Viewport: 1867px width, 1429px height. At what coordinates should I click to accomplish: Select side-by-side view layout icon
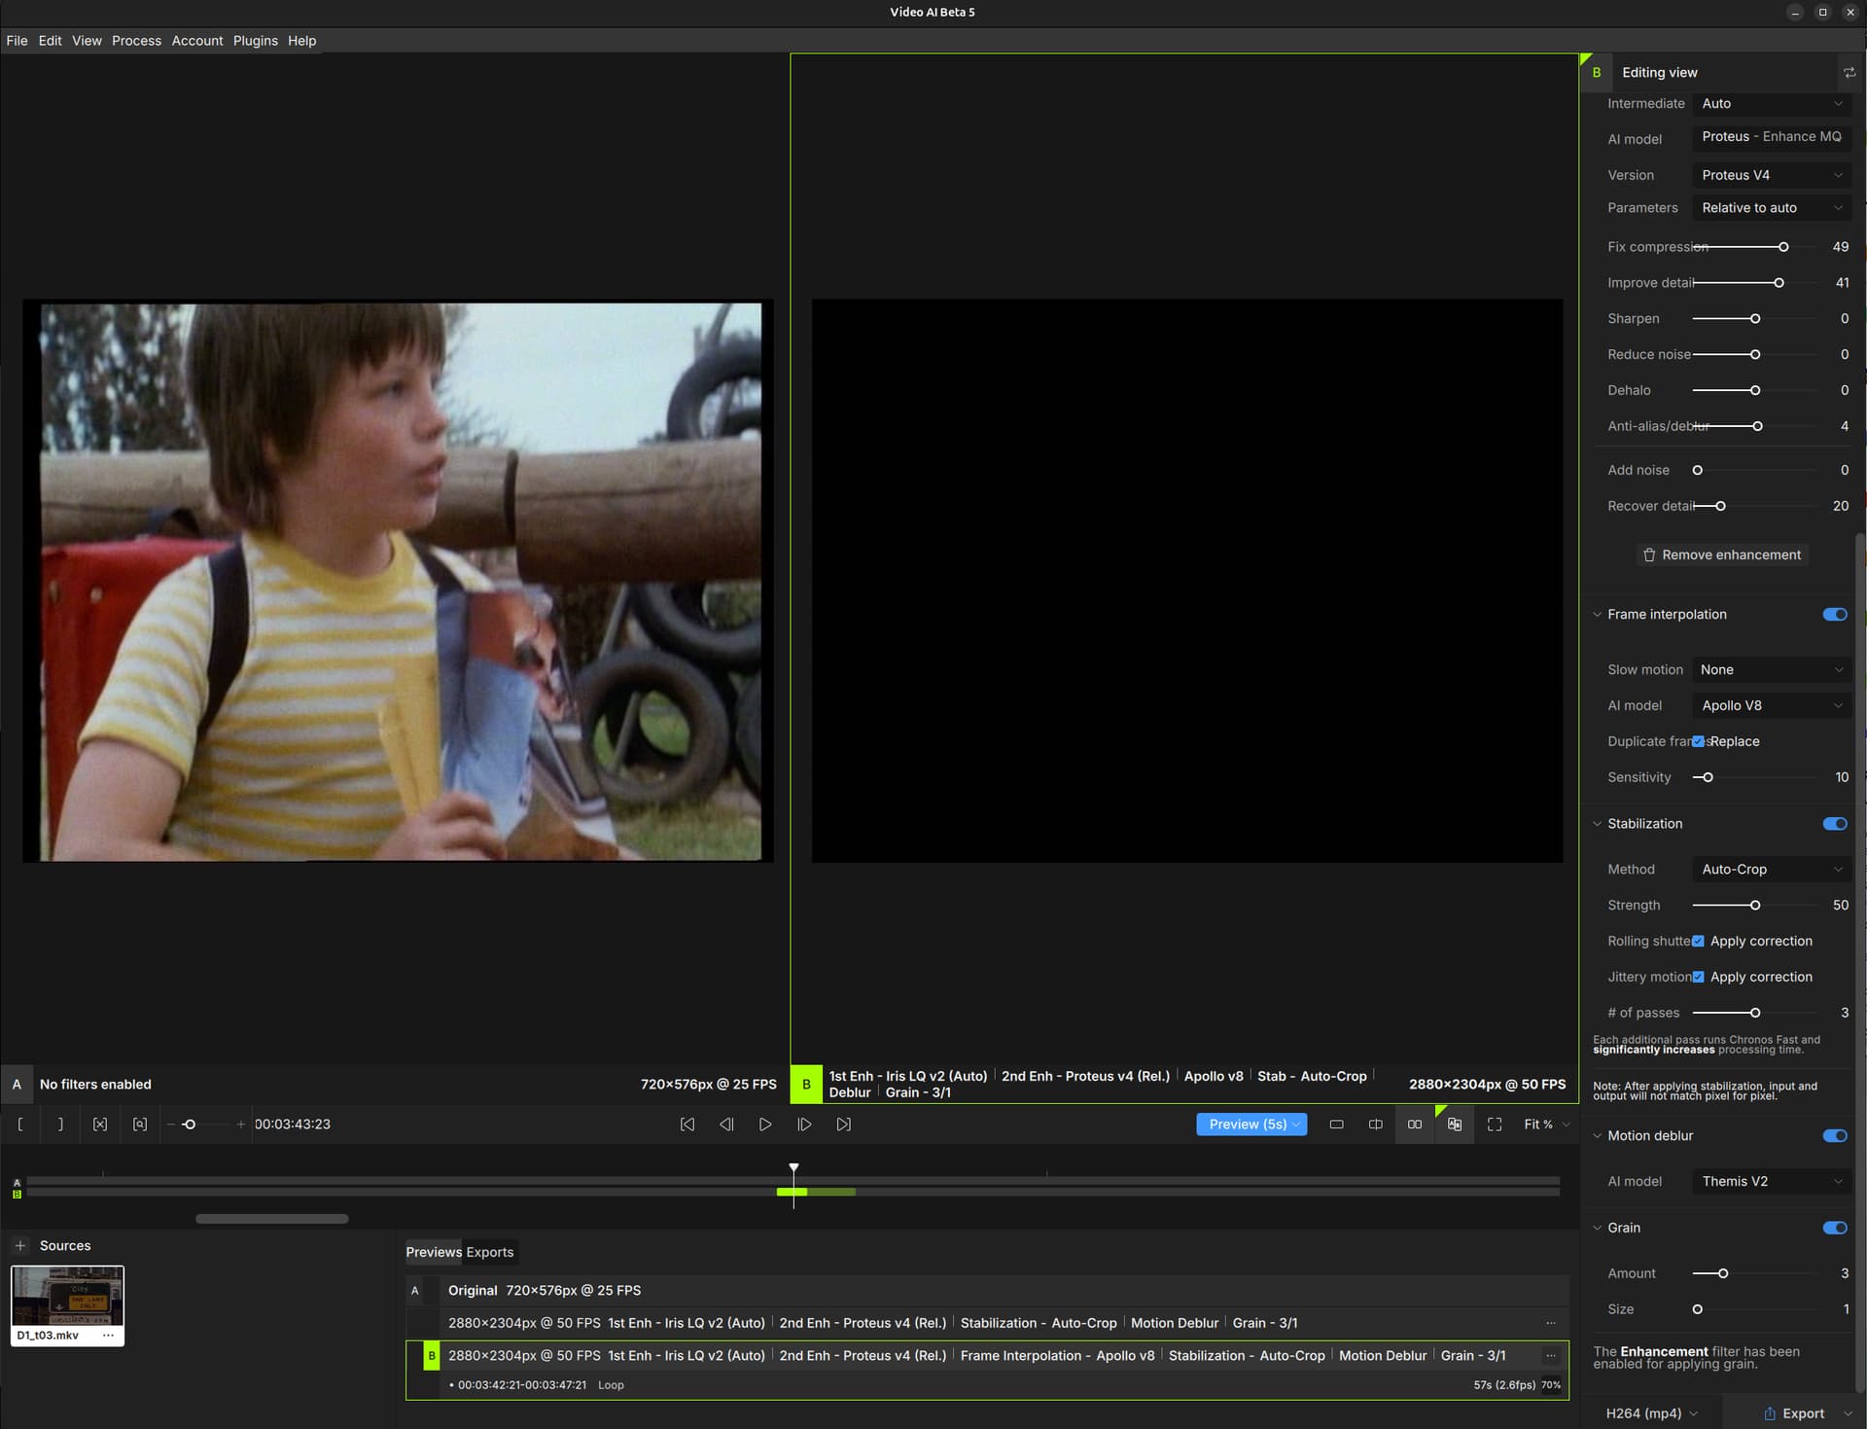(1414, 1124)
